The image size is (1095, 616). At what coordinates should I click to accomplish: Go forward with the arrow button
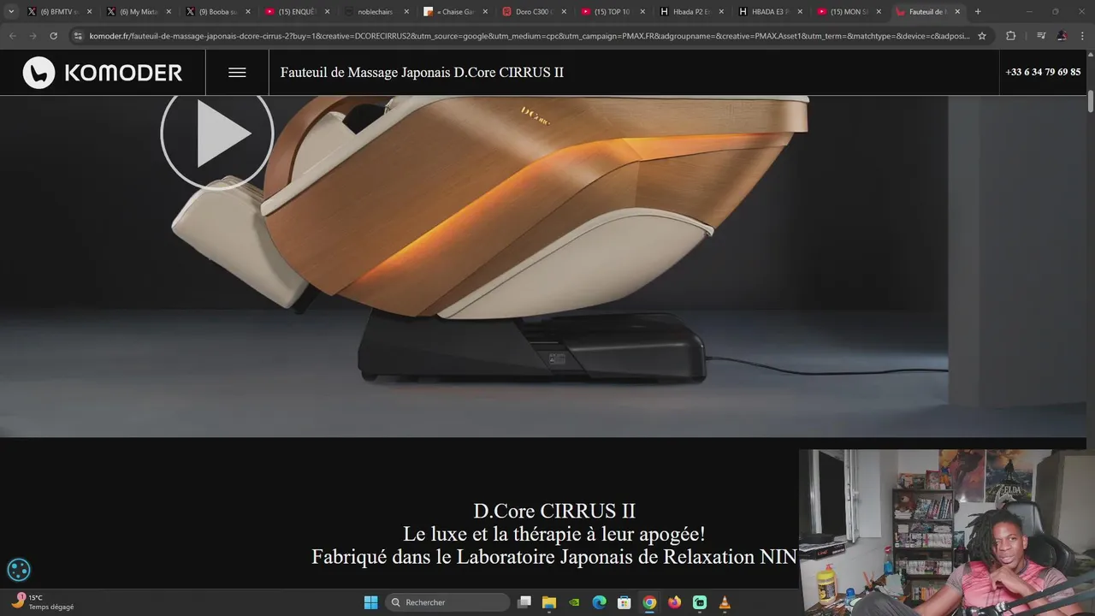[x=33, y=36]
